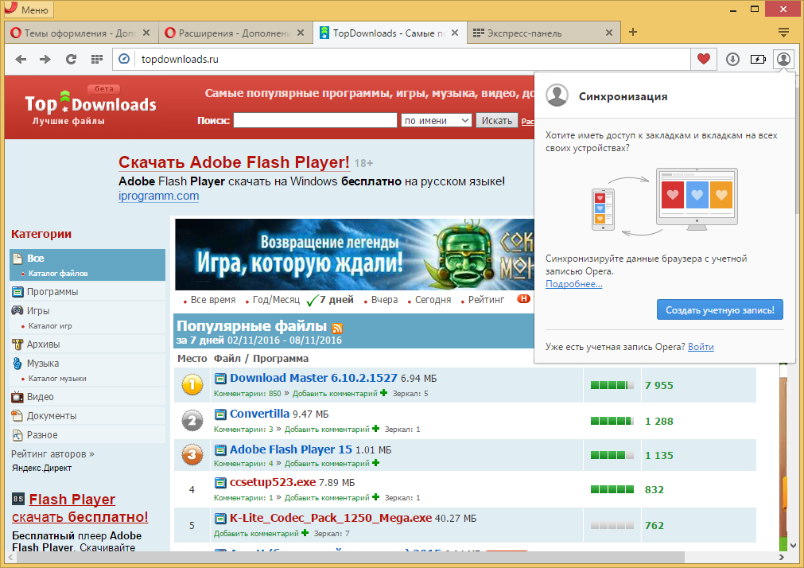Open the 'по имени' search dropdown
This screenshot has height=568, width=804.
(x=436, y=121)
